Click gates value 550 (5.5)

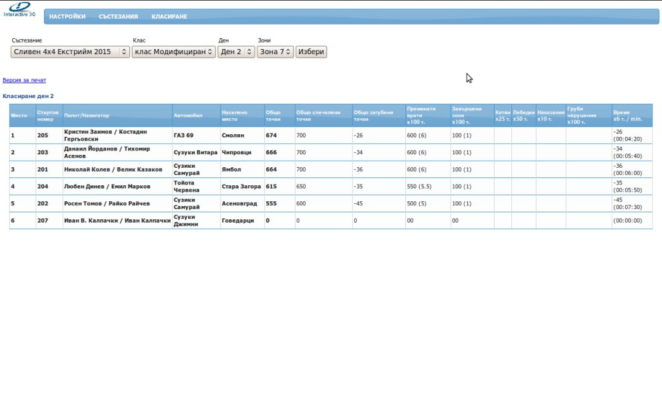click(419, 186)
